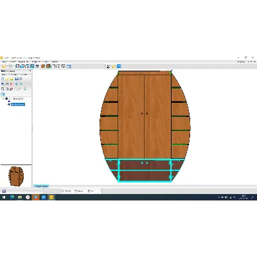The width and height of the screenshot is (257, 257).
Task: Click the cabinet preview thumbnail
Action: (16, 176)
